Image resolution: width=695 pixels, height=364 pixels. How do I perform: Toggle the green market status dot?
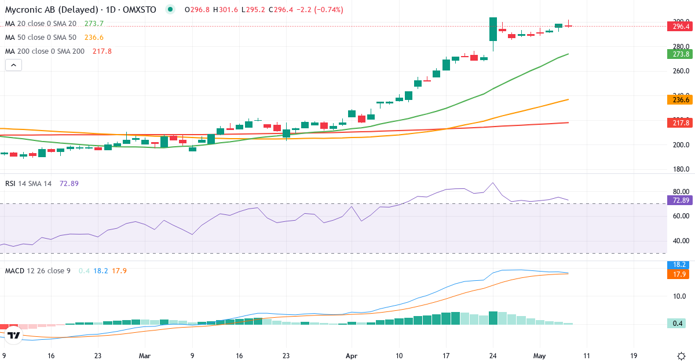170,10
